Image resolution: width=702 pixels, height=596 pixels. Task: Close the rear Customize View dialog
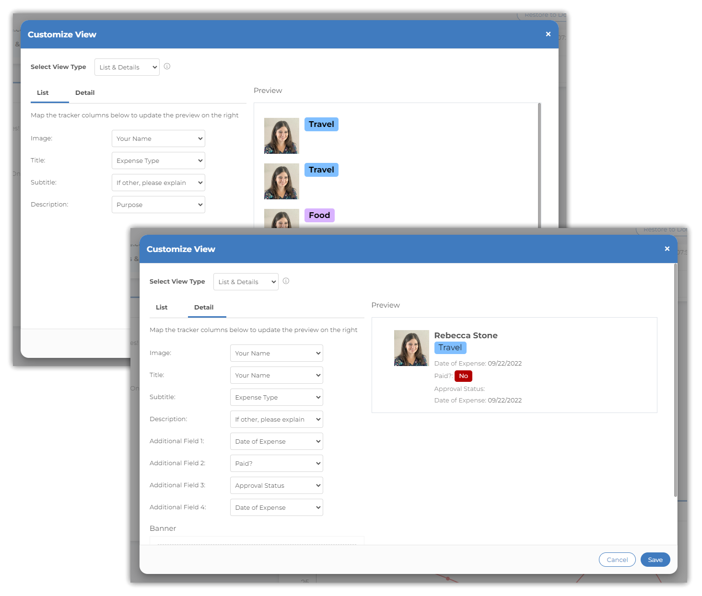tap(548, 34)
